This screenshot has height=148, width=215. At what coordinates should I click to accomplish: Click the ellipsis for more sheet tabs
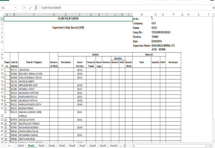[120, 146]
